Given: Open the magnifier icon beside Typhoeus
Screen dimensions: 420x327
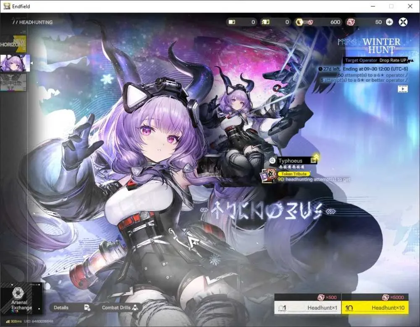Looking at the screenshot, I should pyautogui.click(x=272, y=161).
